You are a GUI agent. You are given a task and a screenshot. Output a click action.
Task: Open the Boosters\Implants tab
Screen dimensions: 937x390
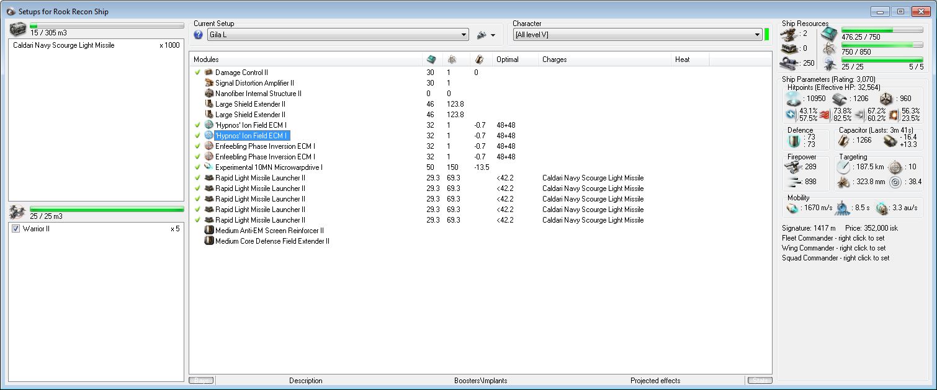pos(481,381)
